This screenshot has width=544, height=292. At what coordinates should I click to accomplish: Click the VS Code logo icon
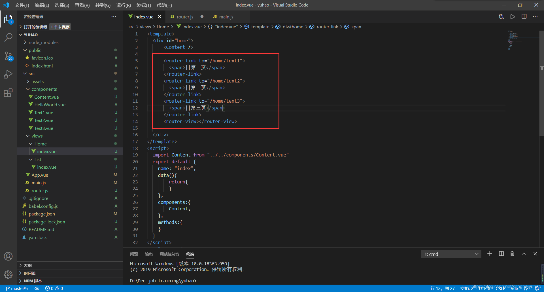[6, 5]
